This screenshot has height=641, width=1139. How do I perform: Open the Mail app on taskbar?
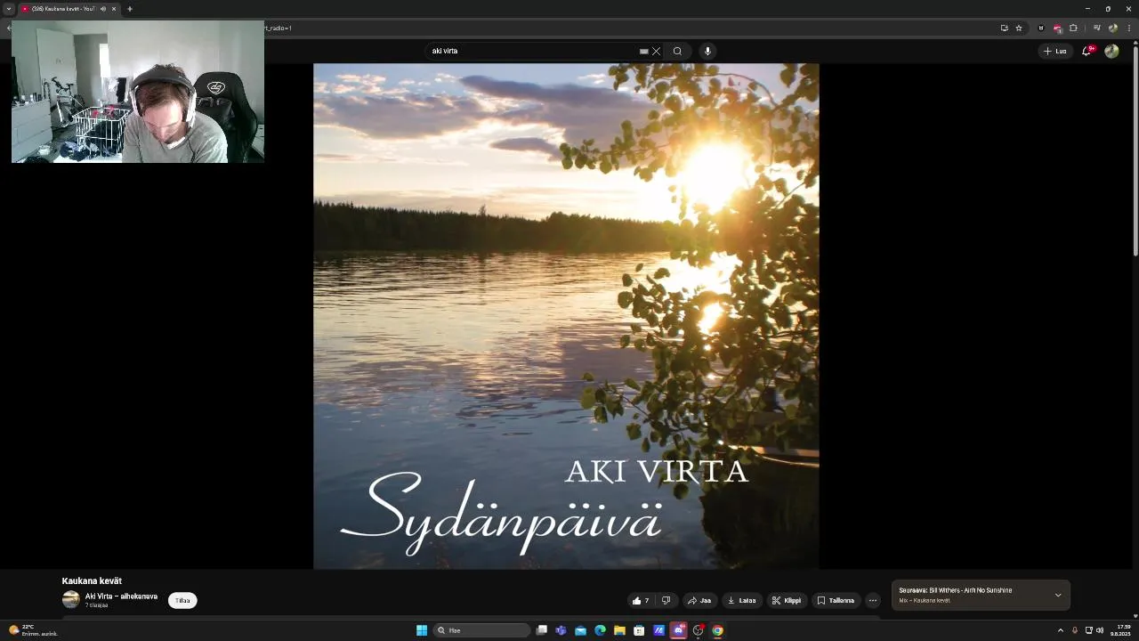(x=580, y=630)
